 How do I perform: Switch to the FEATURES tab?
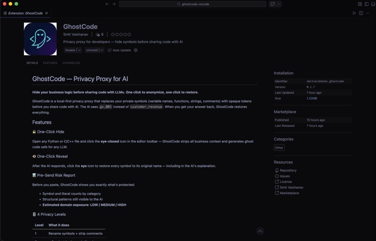tap(50, 63)
